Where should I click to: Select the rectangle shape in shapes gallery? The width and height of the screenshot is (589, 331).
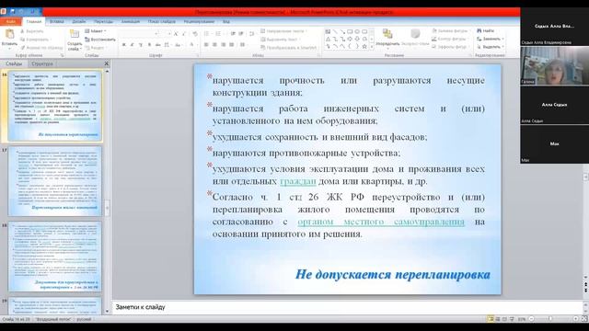pos(350,31)
